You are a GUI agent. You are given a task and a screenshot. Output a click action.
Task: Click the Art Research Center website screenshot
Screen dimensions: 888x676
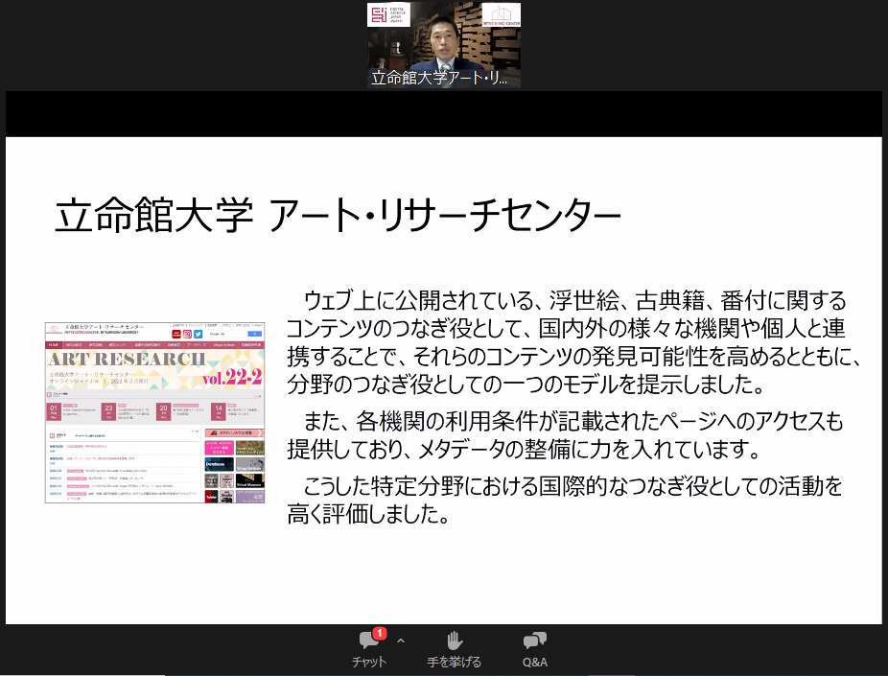pyautogui.click(x=154, y=412)
